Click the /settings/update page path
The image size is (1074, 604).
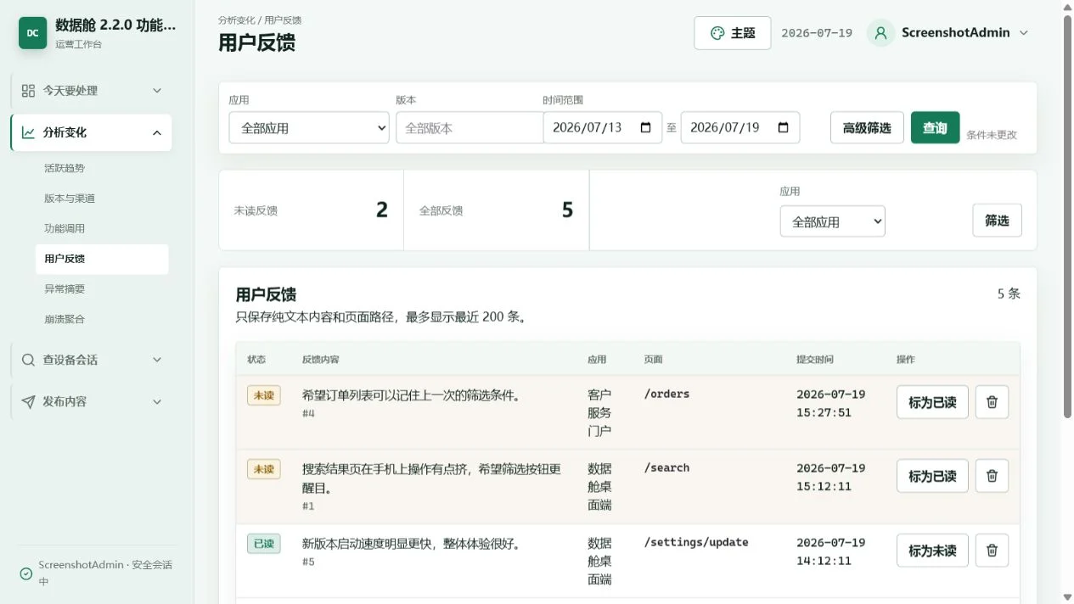pyautogui.click(x=696, y=542)
